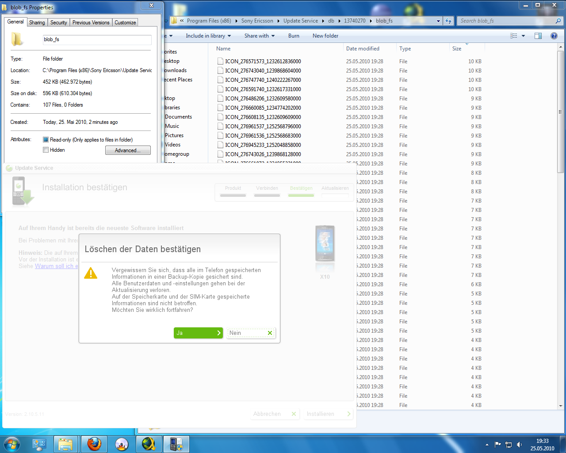Open Windows Explorer from the taskbar
566x453 pixels.
pyautogui.click(x=65, y=444)
